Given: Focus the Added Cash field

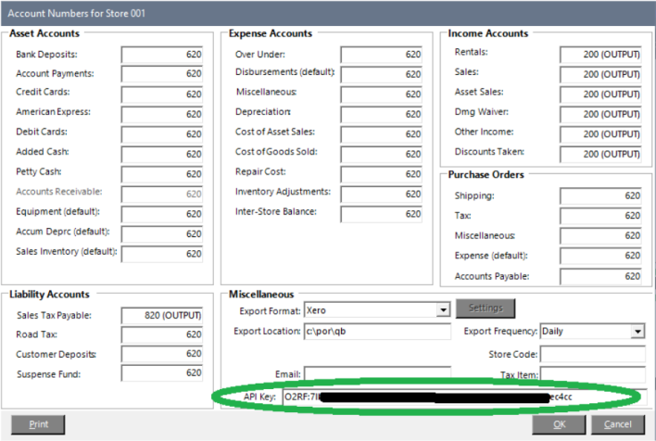Looking at the screenshot, I should [x=162, y=154].
